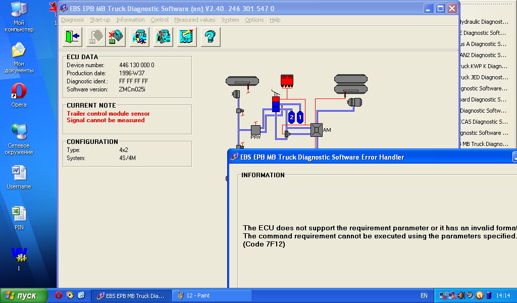Click the red-blue brake valve in diagram
The height and width of the screenshot is (303, 517).
[x=276, y=104]
